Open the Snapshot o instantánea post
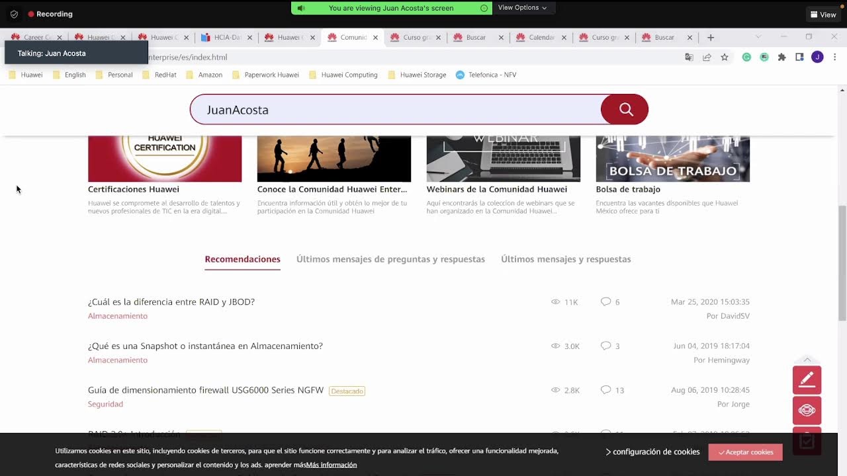This screenshot has width=847, height=476. click(205, 346)
